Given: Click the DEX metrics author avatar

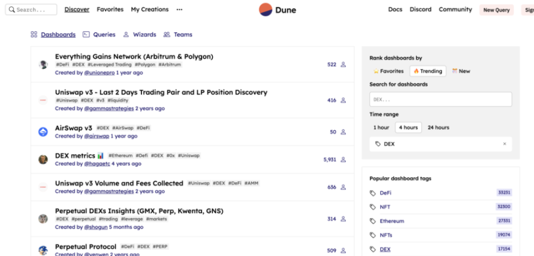Looking at the screenshot, I should click(43, 159).
